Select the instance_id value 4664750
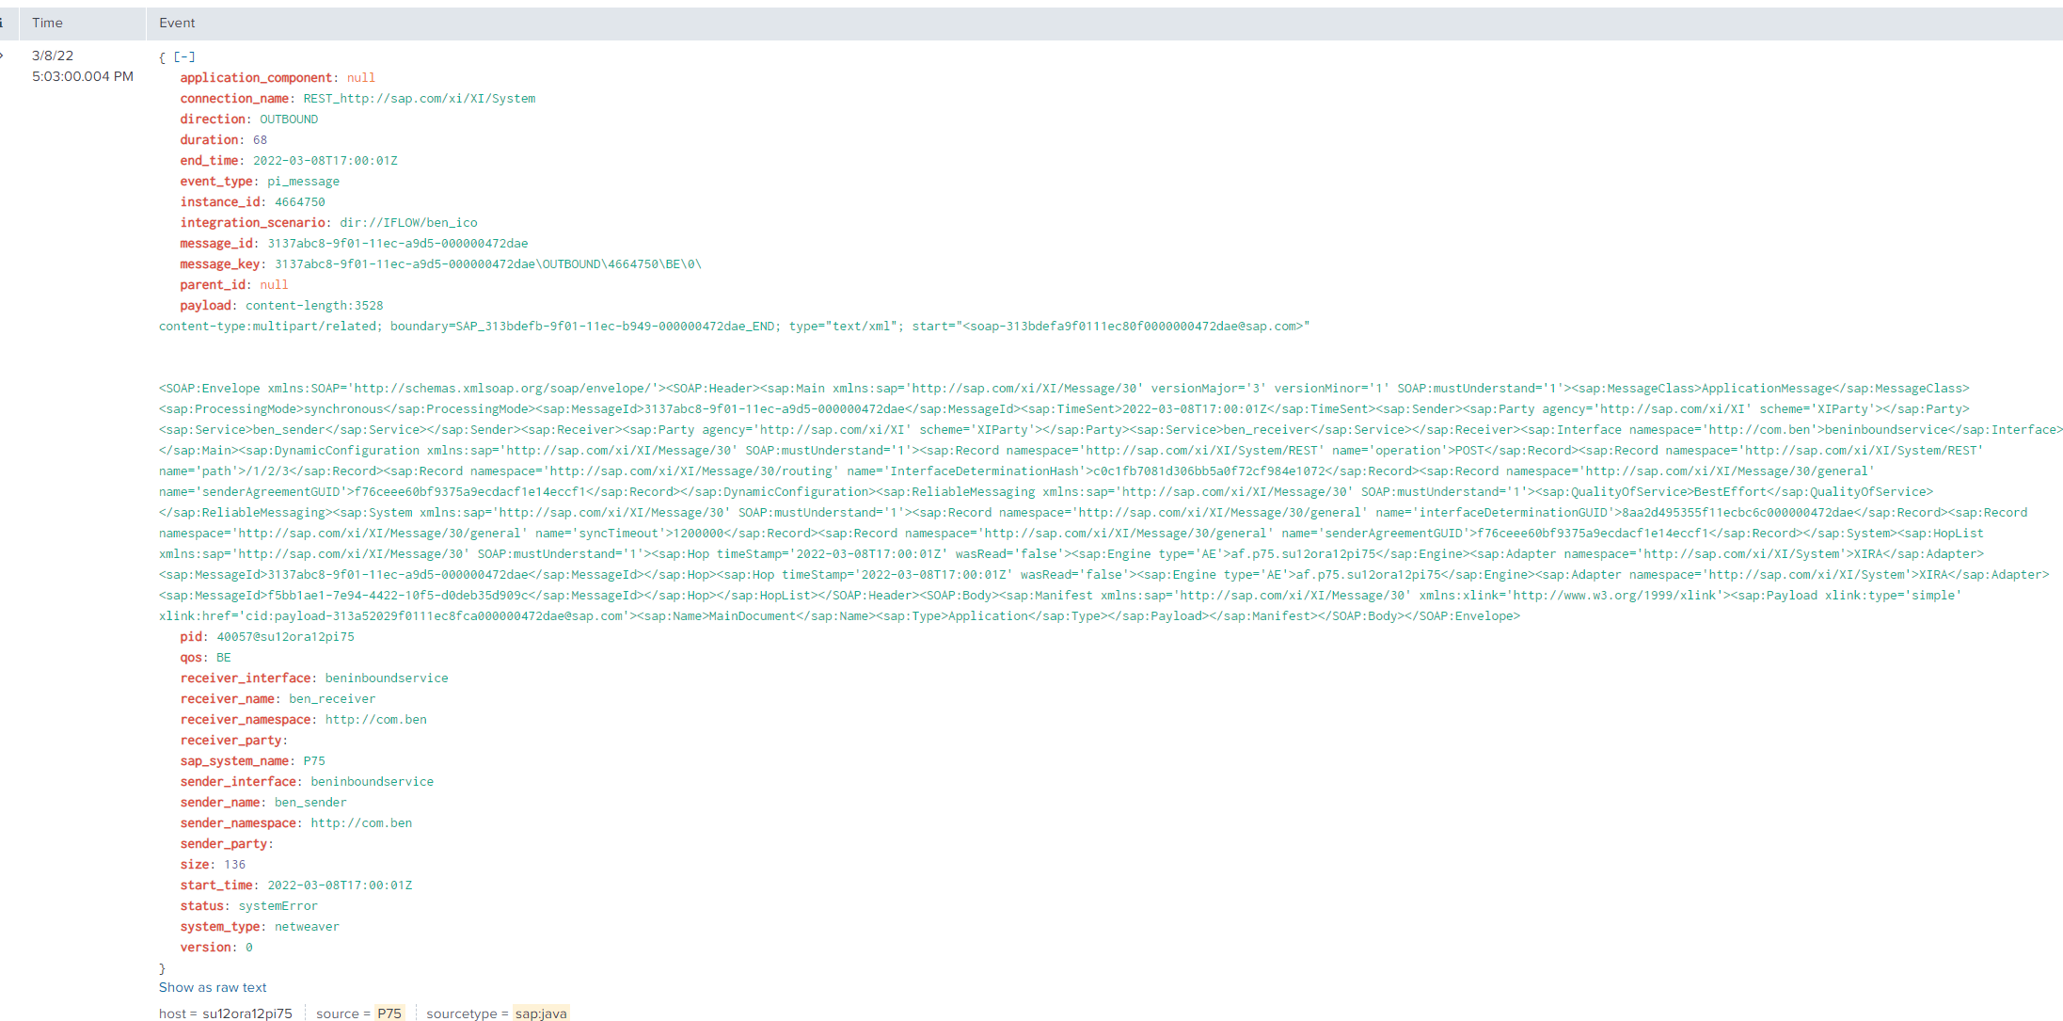 click(300, 202)
